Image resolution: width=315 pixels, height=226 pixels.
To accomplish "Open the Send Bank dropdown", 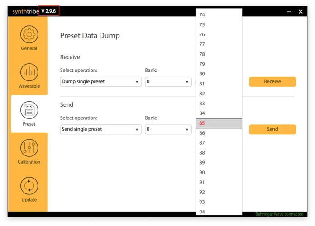I will [168, 129].
